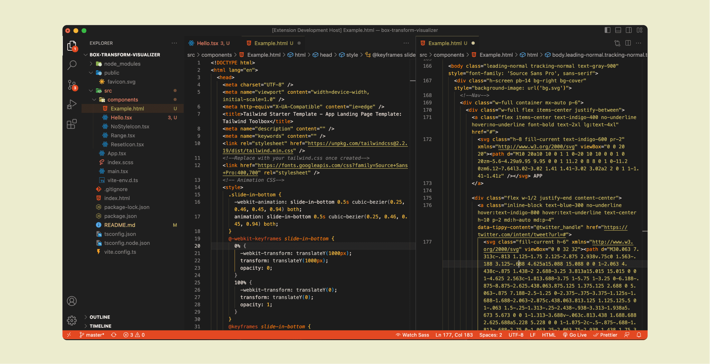
Task: Click 'head' in left editor breadcrumb
Action: coord(326,55)
